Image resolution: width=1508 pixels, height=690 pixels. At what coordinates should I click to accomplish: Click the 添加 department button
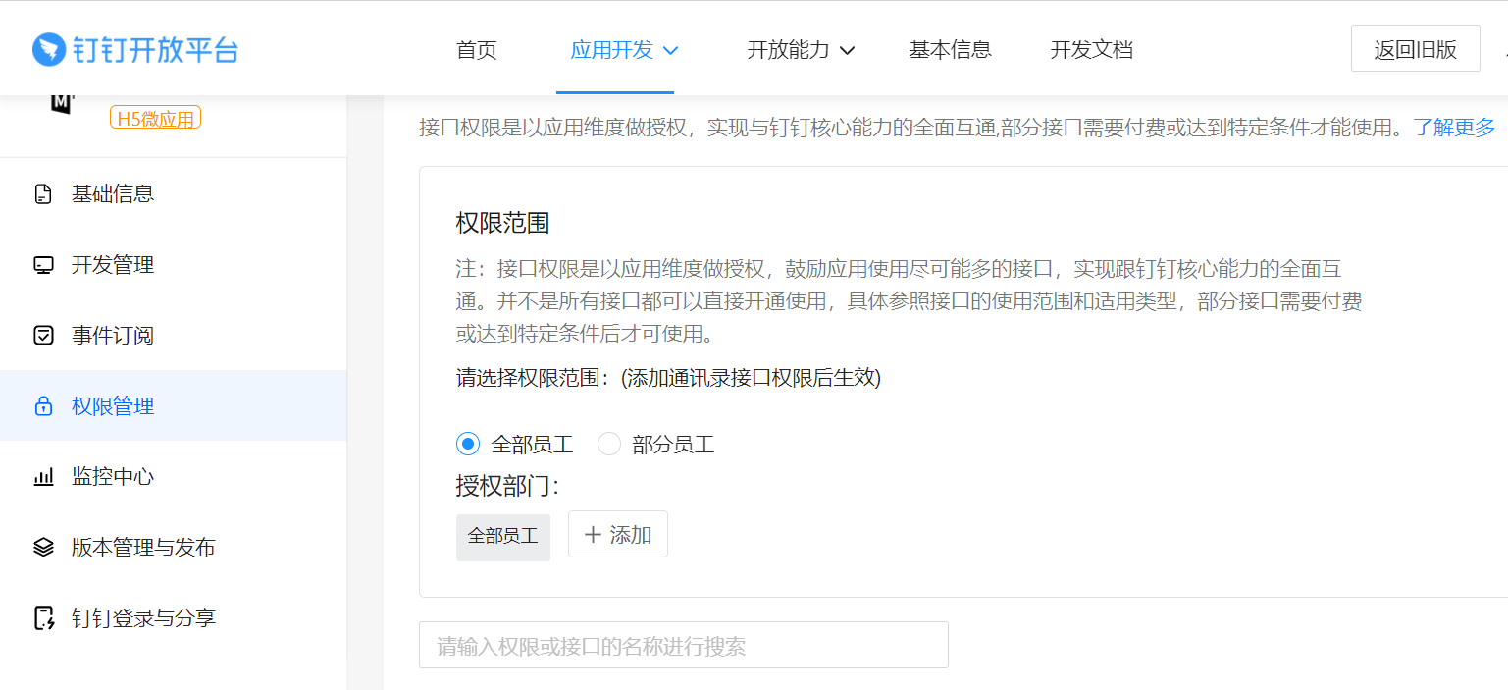click(618, 535)
